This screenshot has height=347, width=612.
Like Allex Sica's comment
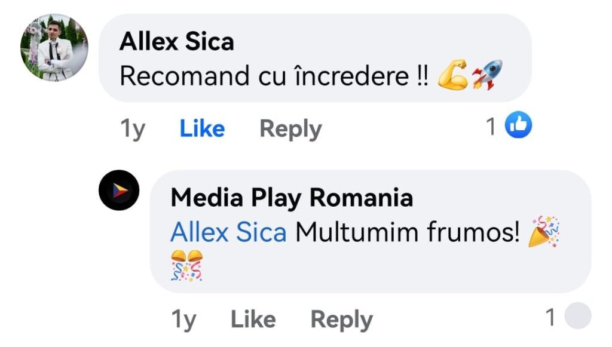coord(202,128)
